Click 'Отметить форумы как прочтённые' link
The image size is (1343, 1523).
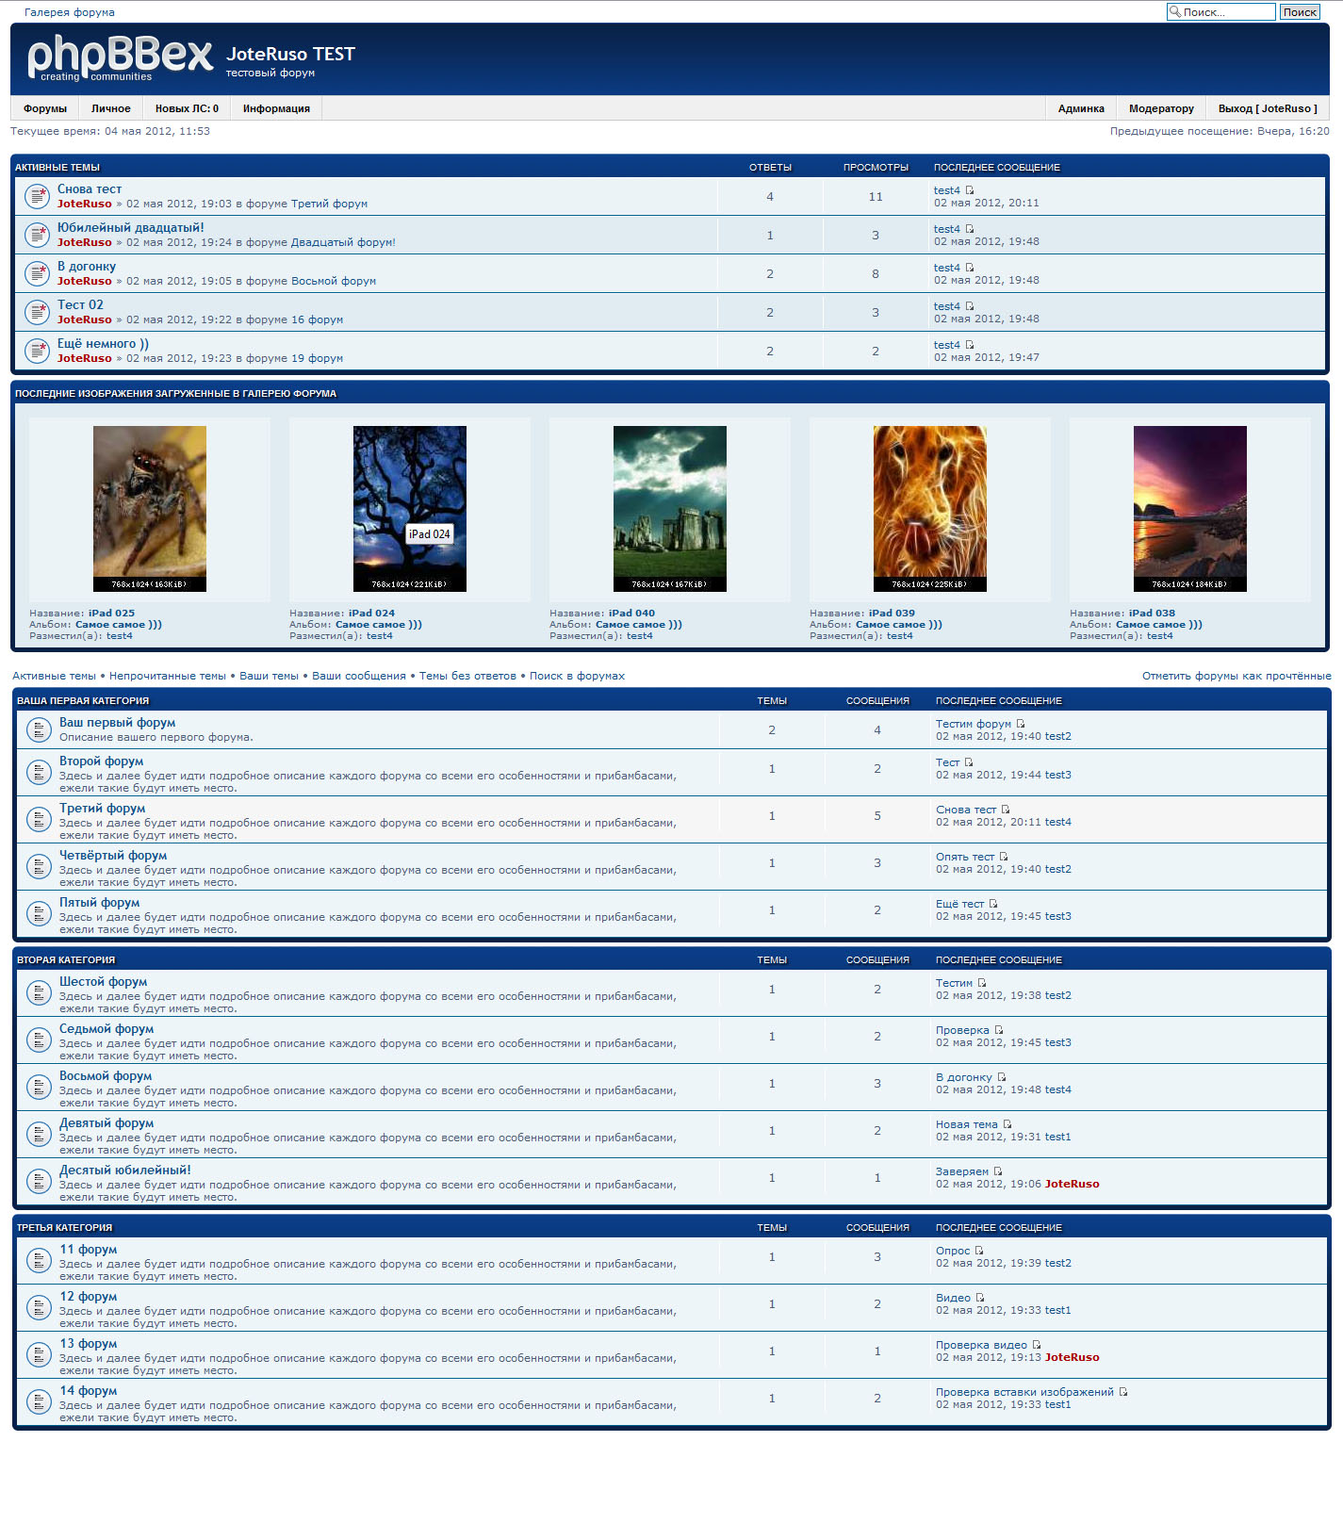point(1236,676)
